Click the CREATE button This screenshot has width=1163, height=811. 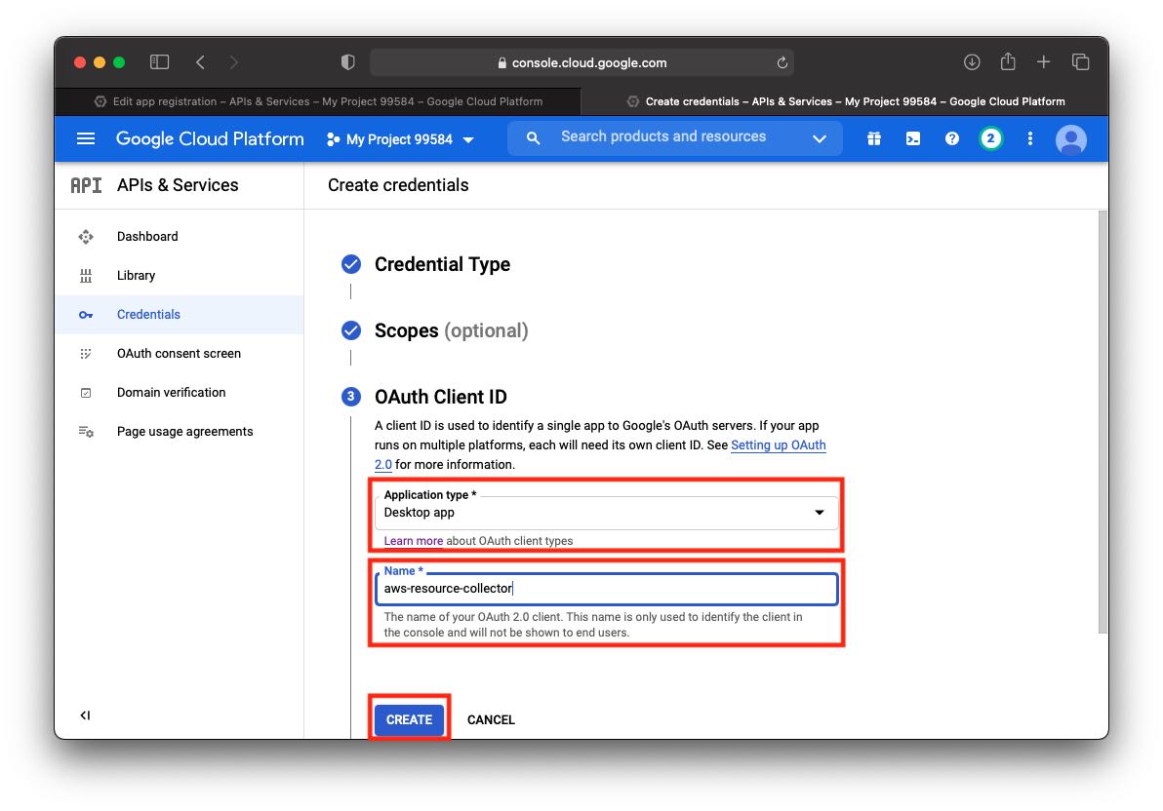pos(409,719)
